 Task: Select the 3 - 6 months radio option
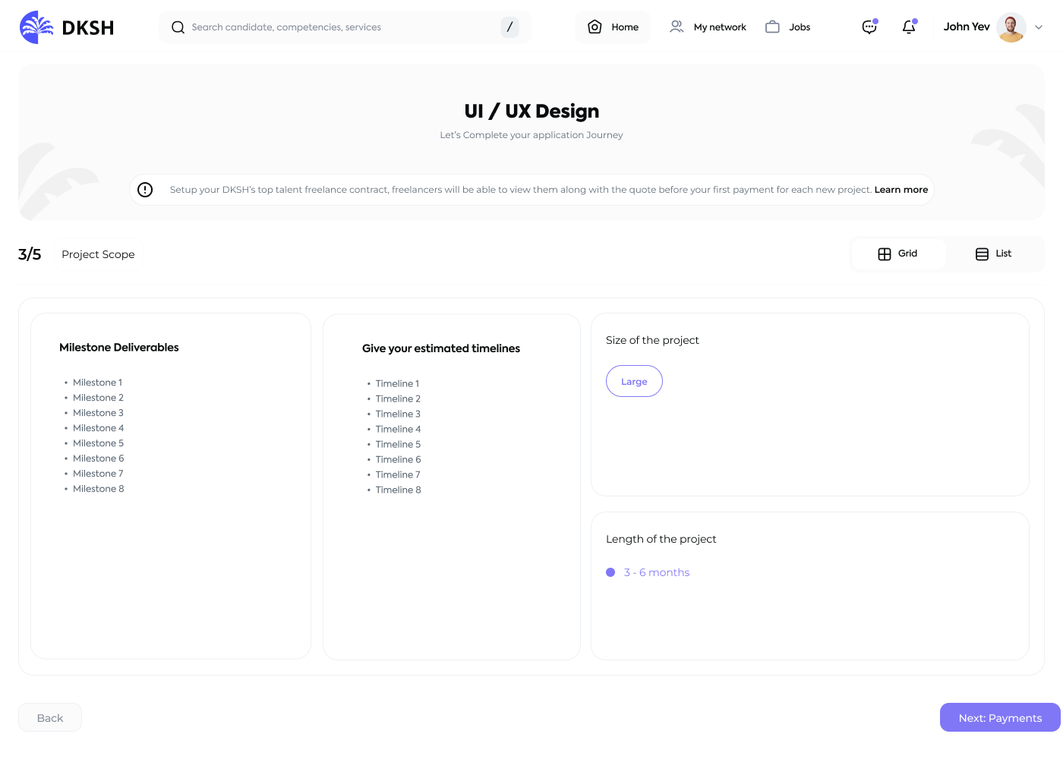[x=648, y=572]
